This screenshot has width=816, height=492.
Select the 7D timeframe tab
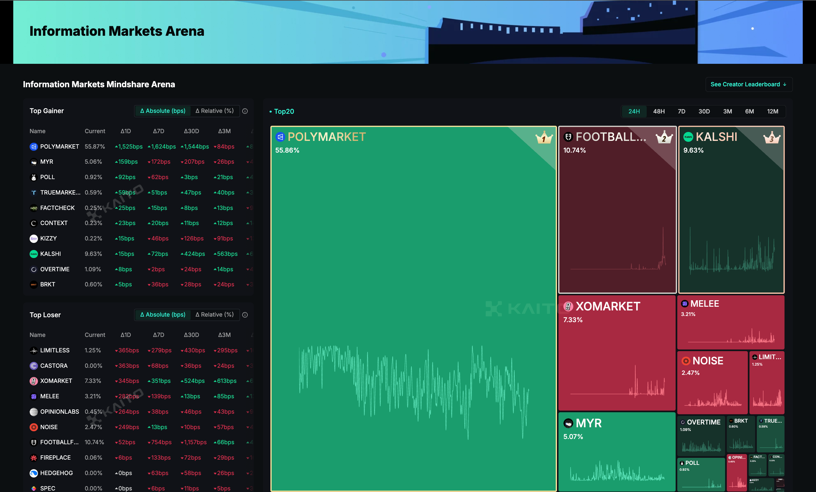(x=681, y=111)
